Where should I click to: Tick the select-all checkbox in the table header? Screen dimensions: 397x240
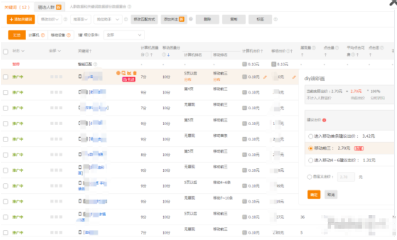point(5,51)
